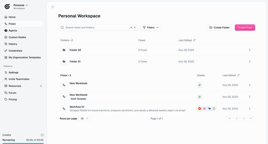Click the Create Flow button
The width and height of the screenshot is (268, 144).
click(245, 27)
